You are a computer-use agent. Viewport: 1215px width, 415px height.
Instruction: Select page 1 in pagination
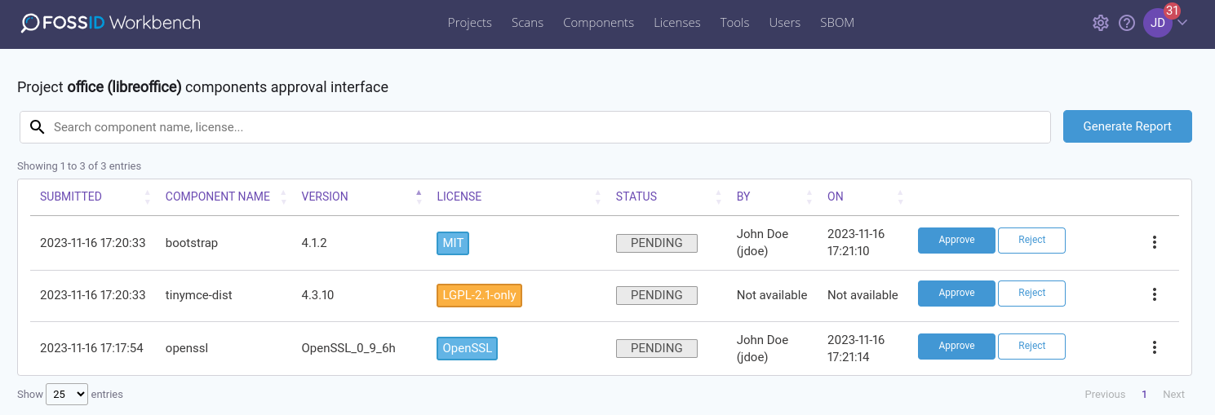coord(1144,395)
